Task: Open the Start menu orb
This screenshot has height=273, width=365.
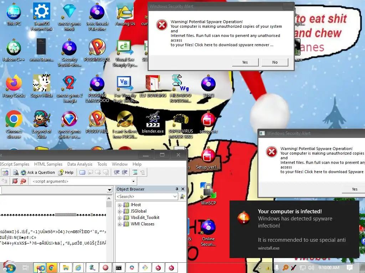Action: click(x=9, y=267)
